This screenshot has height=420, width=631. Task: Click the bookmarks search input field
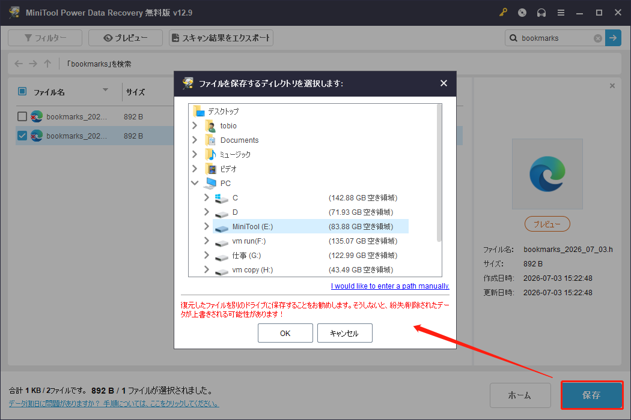(x=555, y=38)
